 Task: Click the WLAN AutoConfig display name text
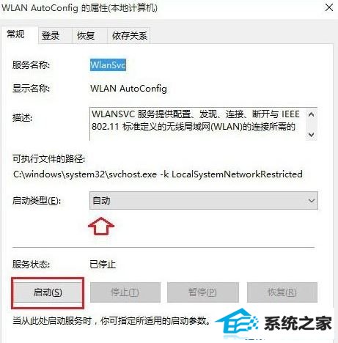128,89
